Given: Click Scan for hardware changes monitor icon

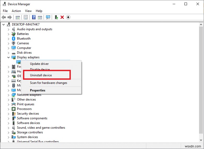Looking at the screenshot, I should click(48, 17).
